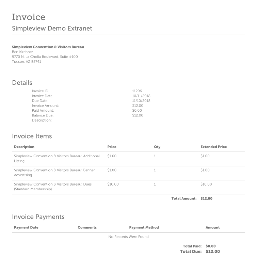Click the No Records Were Found message

coord(129,237)
